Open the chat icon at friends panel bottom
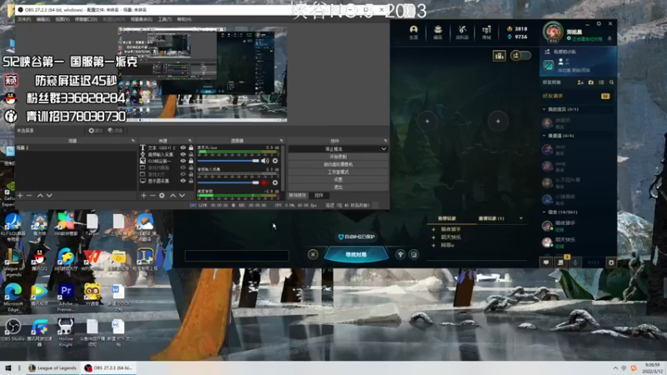 point(546,262)
